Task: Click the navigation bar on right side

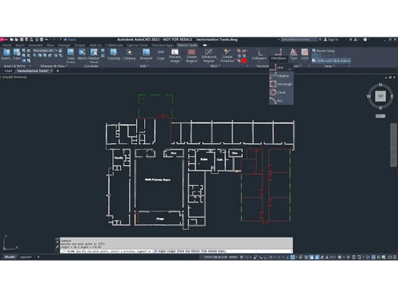Action: click(393, 145)
